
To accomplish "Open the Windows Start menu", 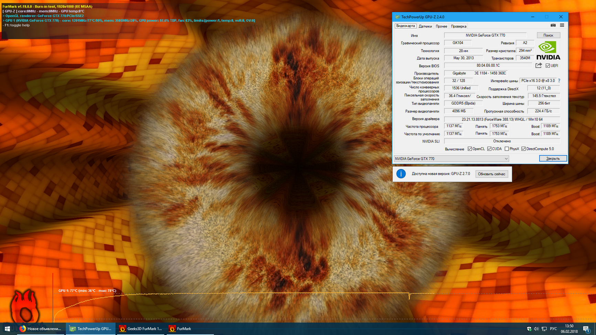I will pyautogui.click(x=7, y=329).
